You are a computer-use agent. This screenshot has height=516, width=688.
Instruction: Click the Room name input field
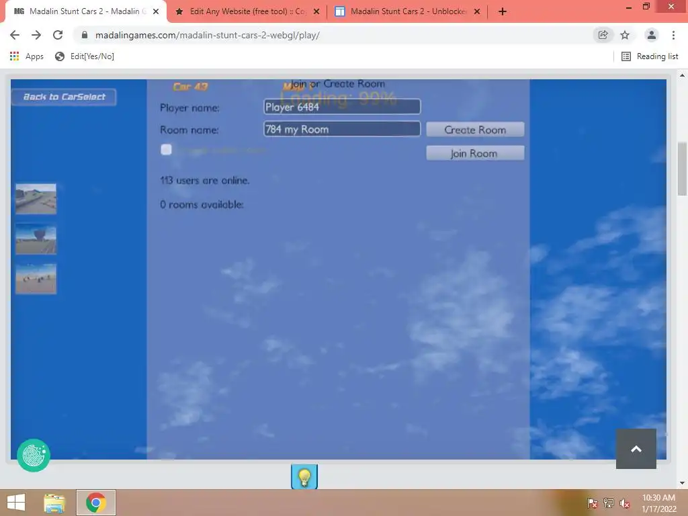[342, 129]
